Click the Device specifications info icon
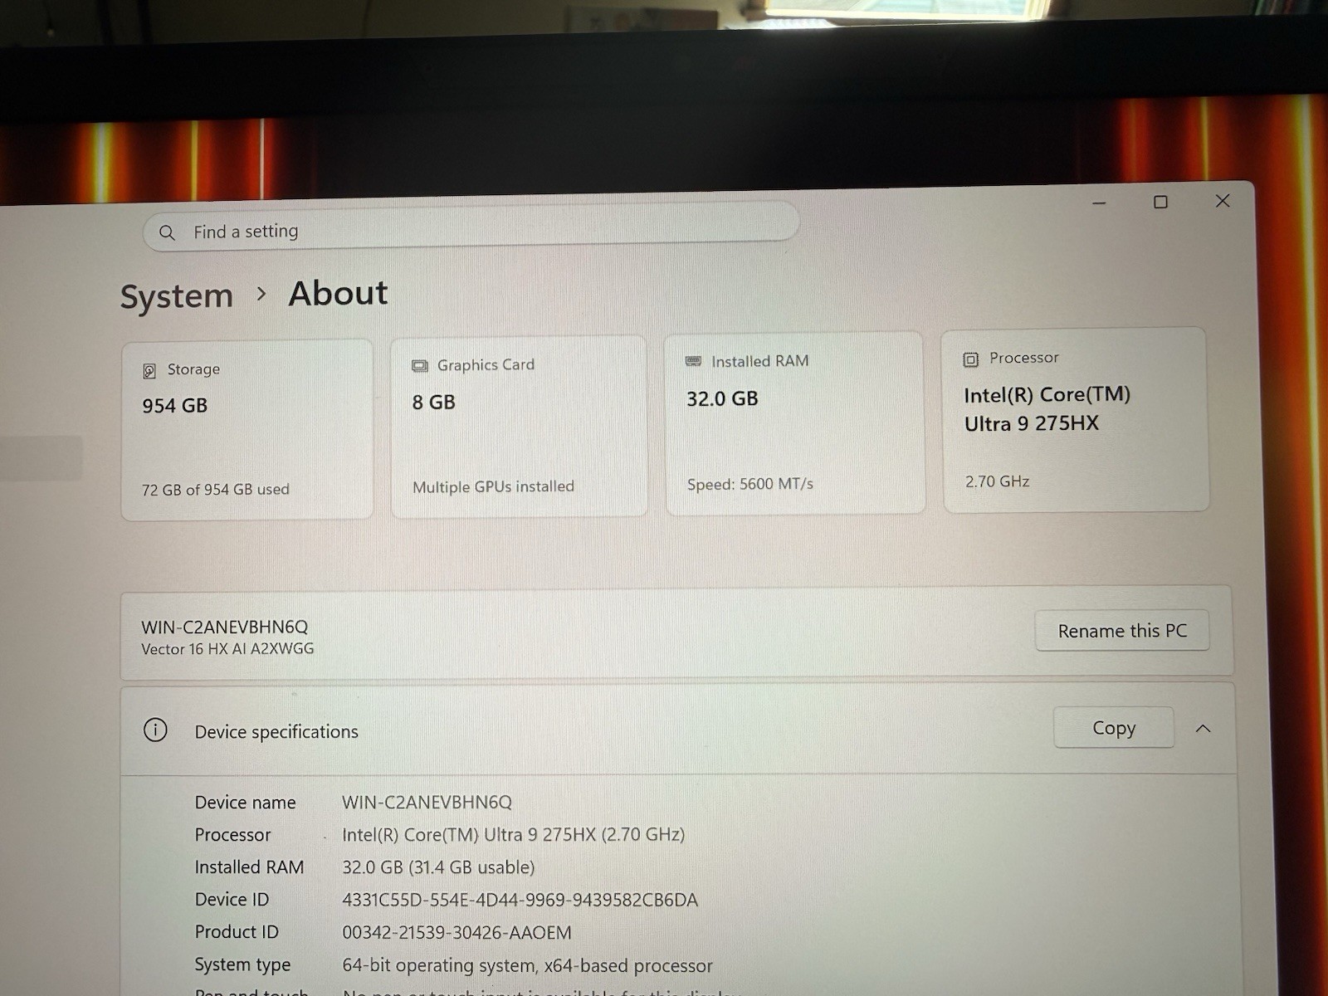The height and width of the screenshot is (996, 1328). pos(155,730)
